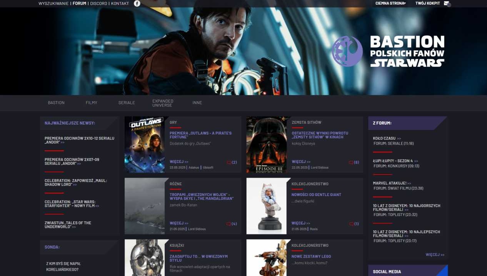
Task: Expand the Ciemna Strona theme dropdown
Action: 390,3
